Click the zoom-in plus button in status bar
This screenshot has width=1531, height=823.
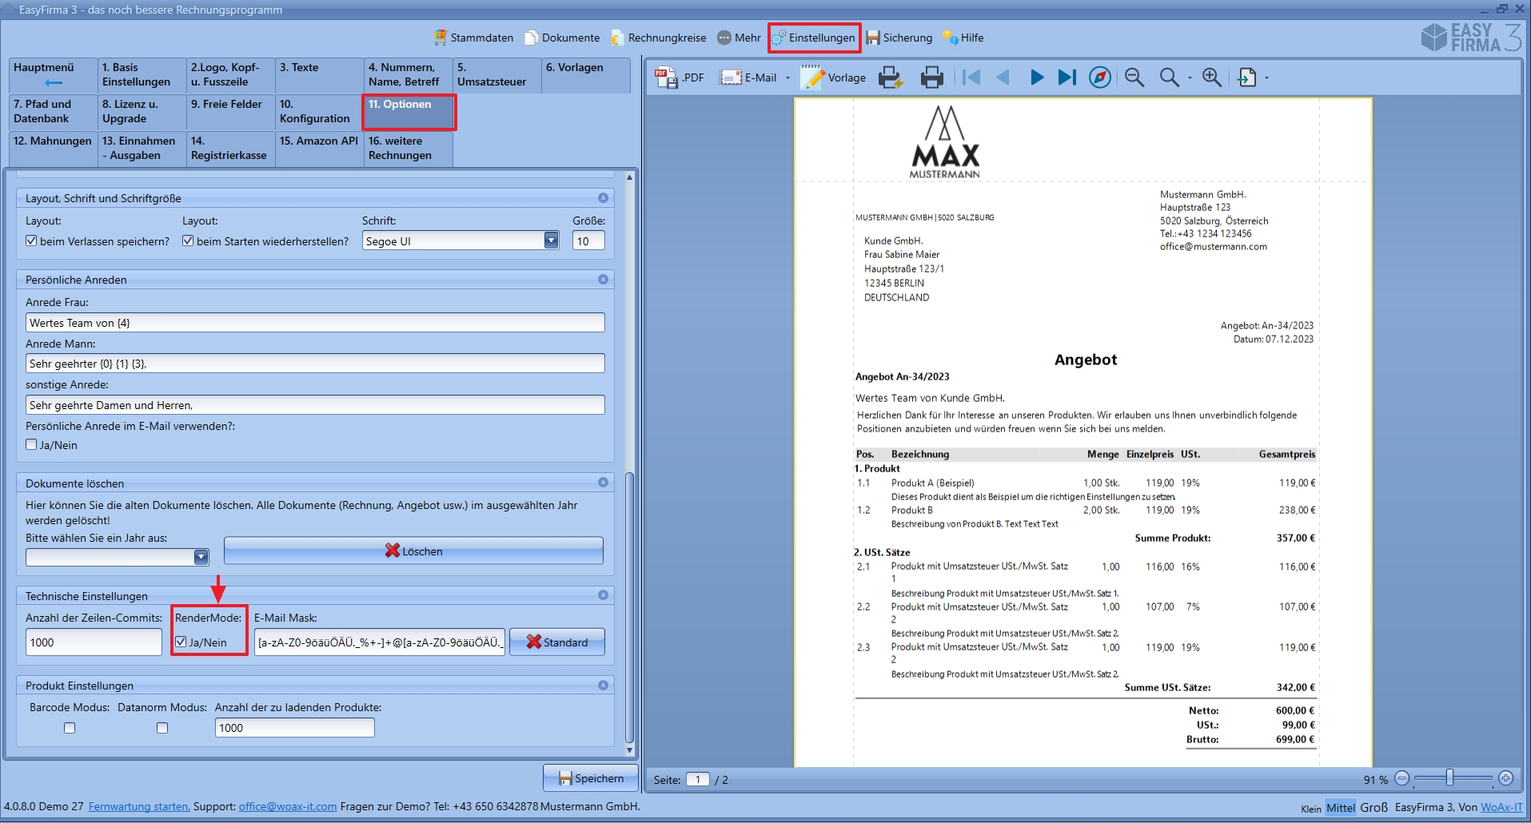(1506, 778)
